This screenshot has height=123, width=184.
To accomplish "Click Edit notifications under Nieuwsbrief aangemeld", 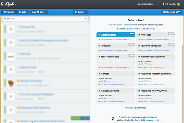I will 155,67.
